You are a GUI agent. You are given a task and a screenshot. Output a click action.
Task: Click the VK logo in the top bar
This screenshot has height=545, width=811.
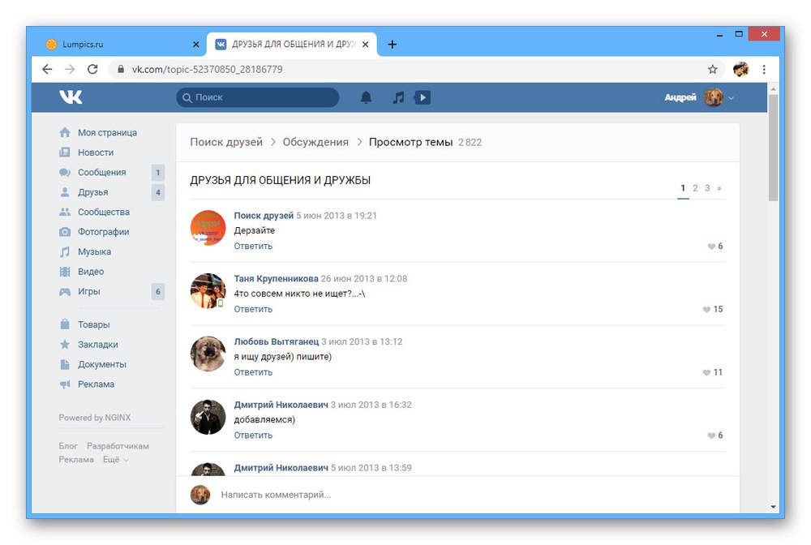point(71,97)
